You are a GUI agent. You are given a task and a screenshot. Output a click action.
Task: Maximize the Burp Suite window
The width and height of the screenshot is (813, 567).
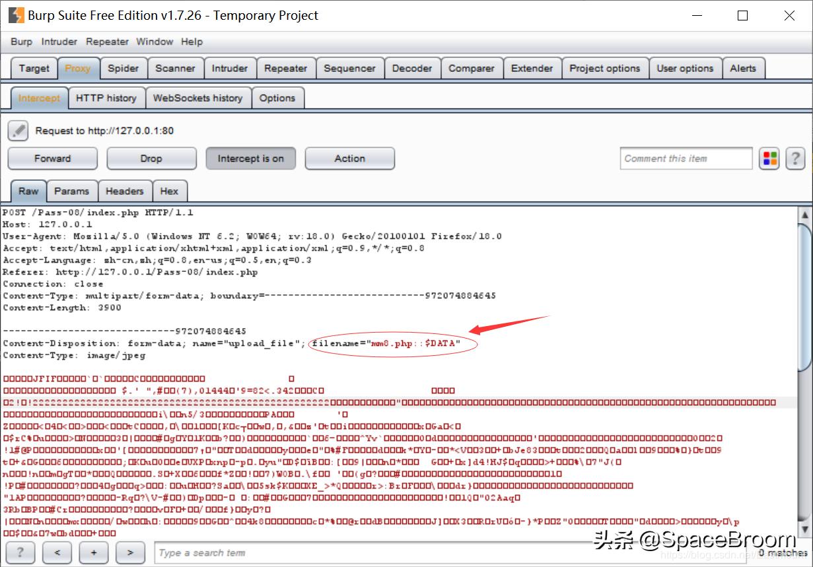pyautogui.click(x=743, y=15)
